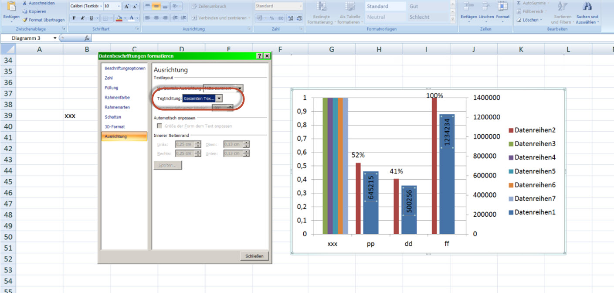
Task: Click the dialog help question mark button
Action: point(260,56)
